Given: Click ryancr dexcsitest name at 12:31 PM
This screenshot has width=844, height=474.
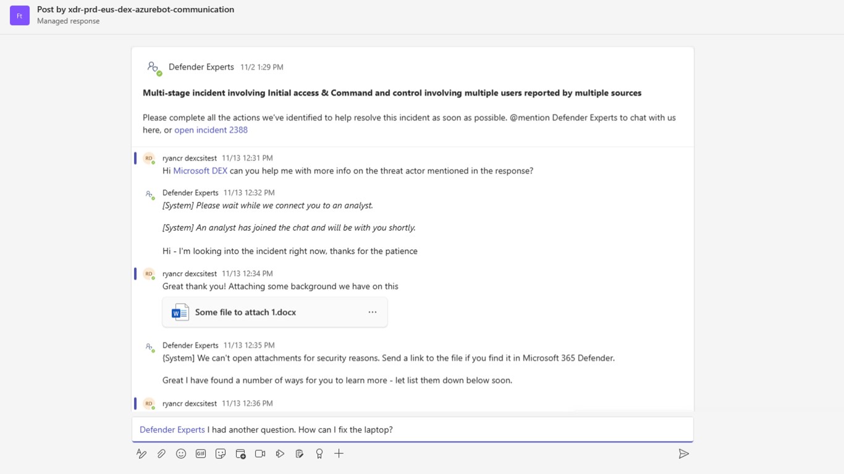Looking at the screenshot, I should 190,158.
